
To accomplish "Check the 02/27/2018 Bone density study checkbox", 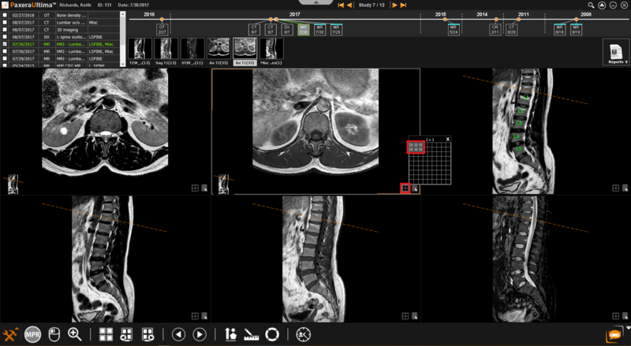I will [6, 15].
